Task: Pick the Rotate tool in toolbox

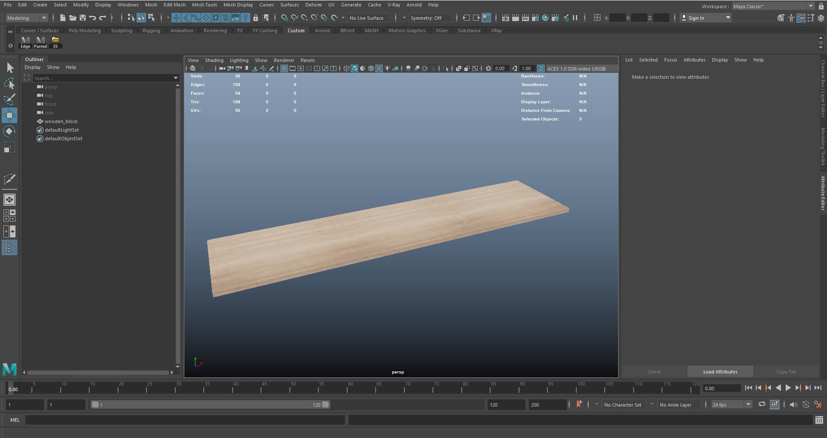Action: pos(9,131)
